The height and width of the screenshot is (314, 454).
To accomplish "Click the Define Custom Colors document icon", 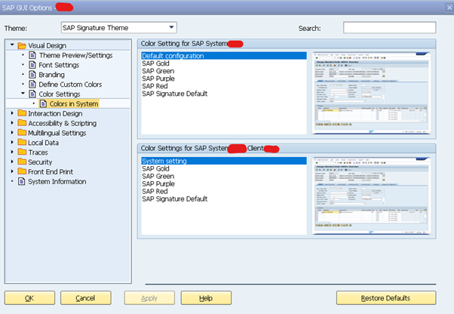I will pyautogui.click(x=32, y=85).
